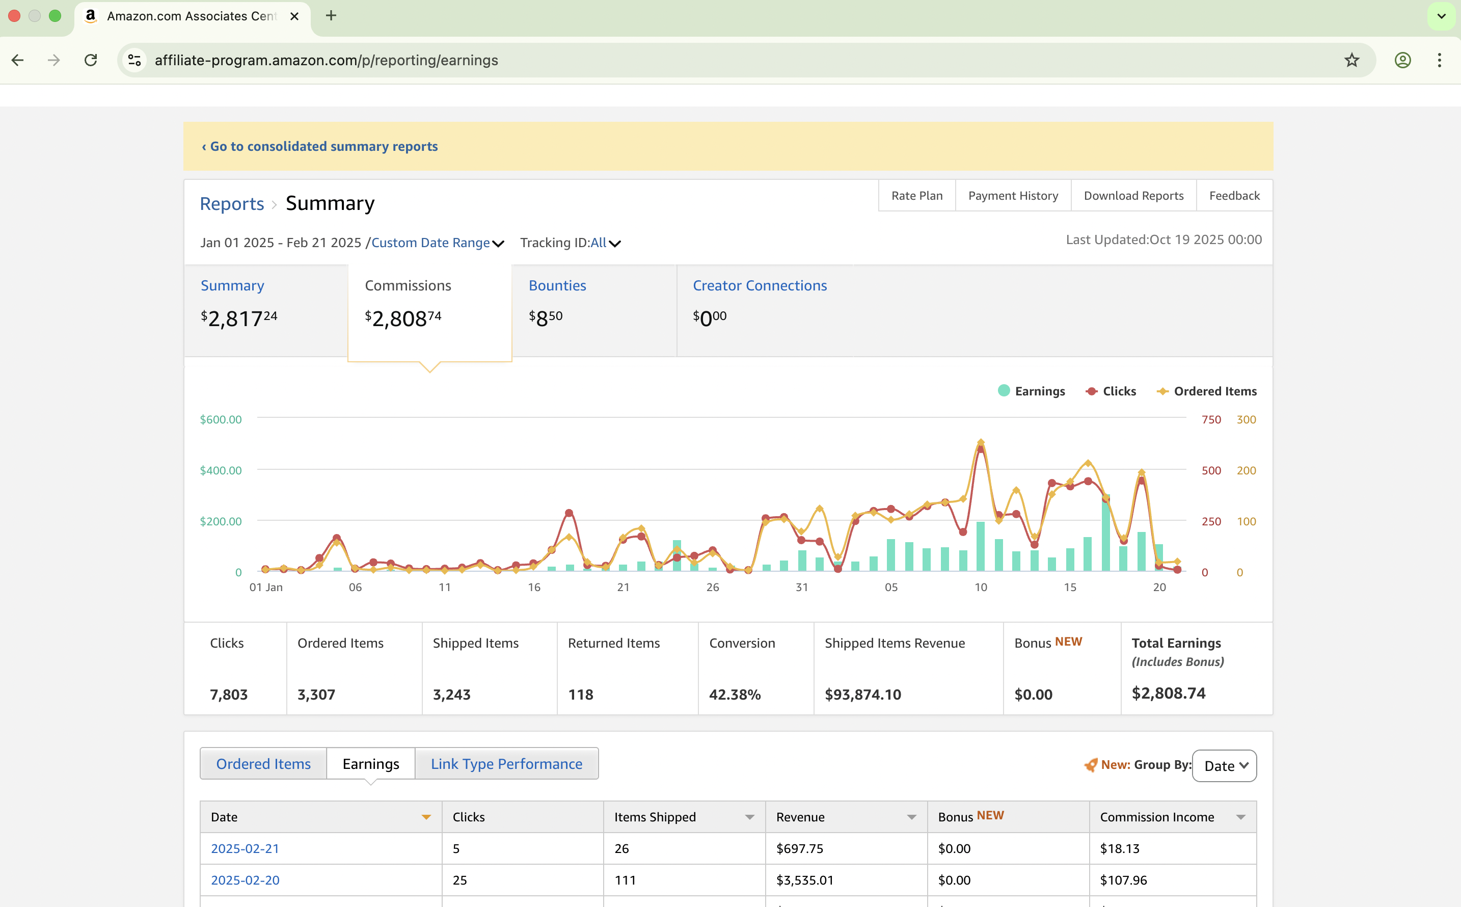Toggle the Earnings legend series

coord(1031,391)
